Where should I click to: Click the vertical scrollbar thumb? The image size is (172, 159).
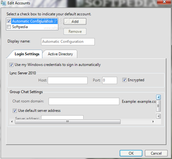click(x=158, y=106)
